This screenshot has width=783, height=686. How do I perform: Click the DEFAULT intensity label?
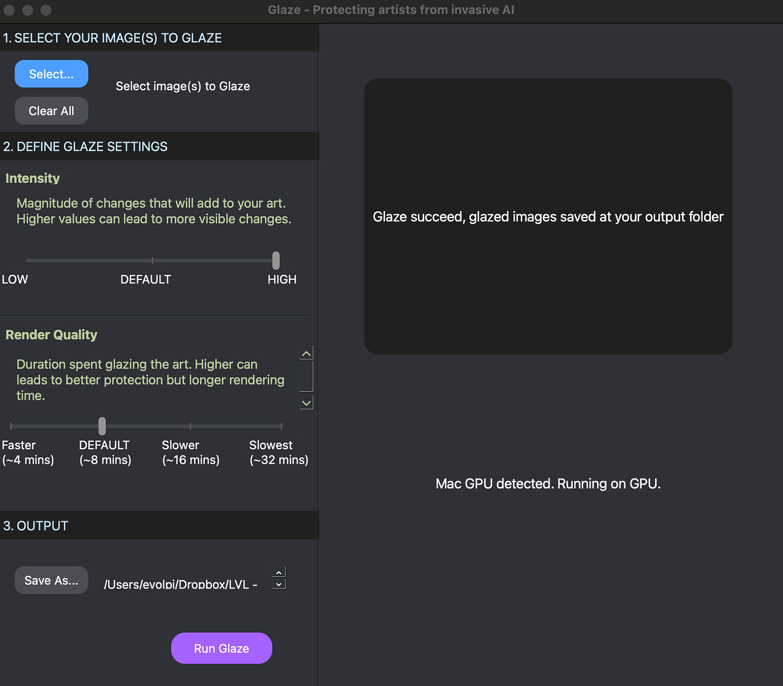[146, 279]
